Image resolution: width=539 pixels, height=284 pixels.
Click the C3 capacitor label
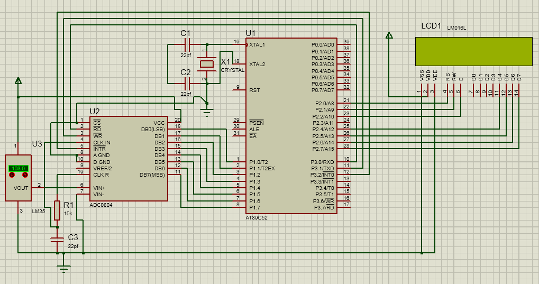click(x=73, y=237)
